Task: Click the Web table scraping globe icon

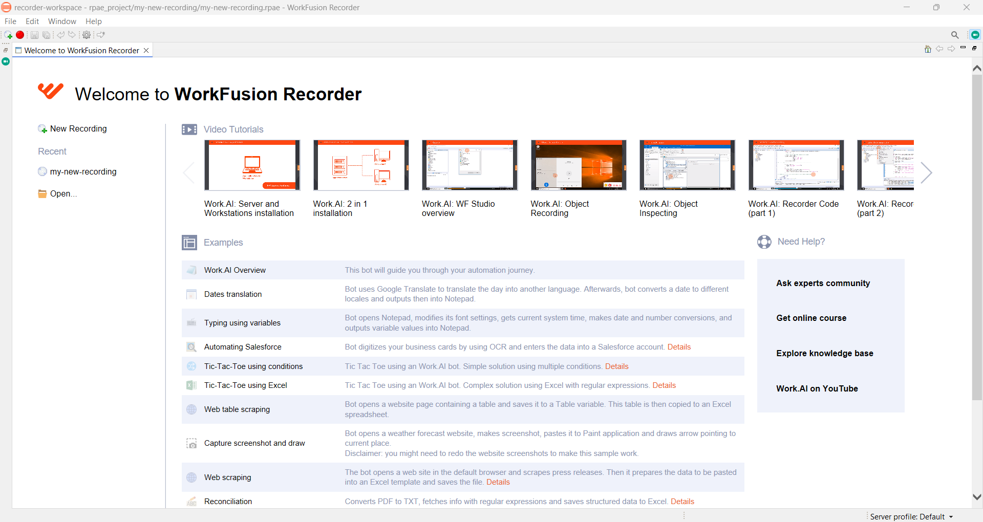Action: [x=191, y=409]
